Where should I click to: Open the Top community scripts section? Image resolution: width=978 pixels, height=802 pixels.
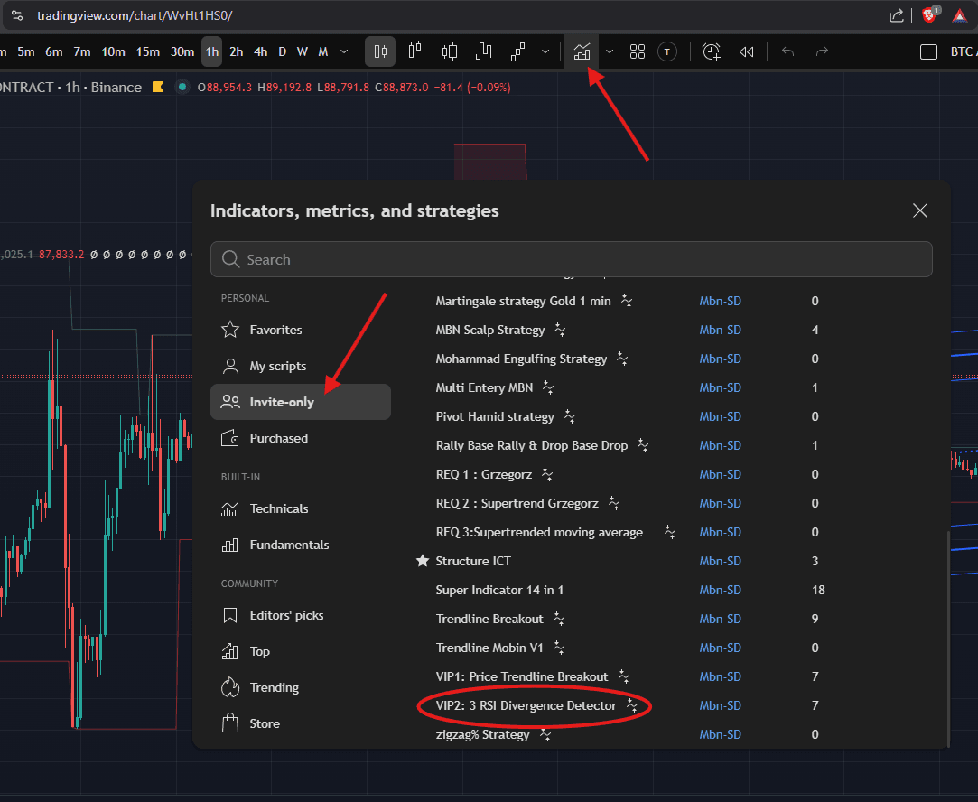[301, 652]
